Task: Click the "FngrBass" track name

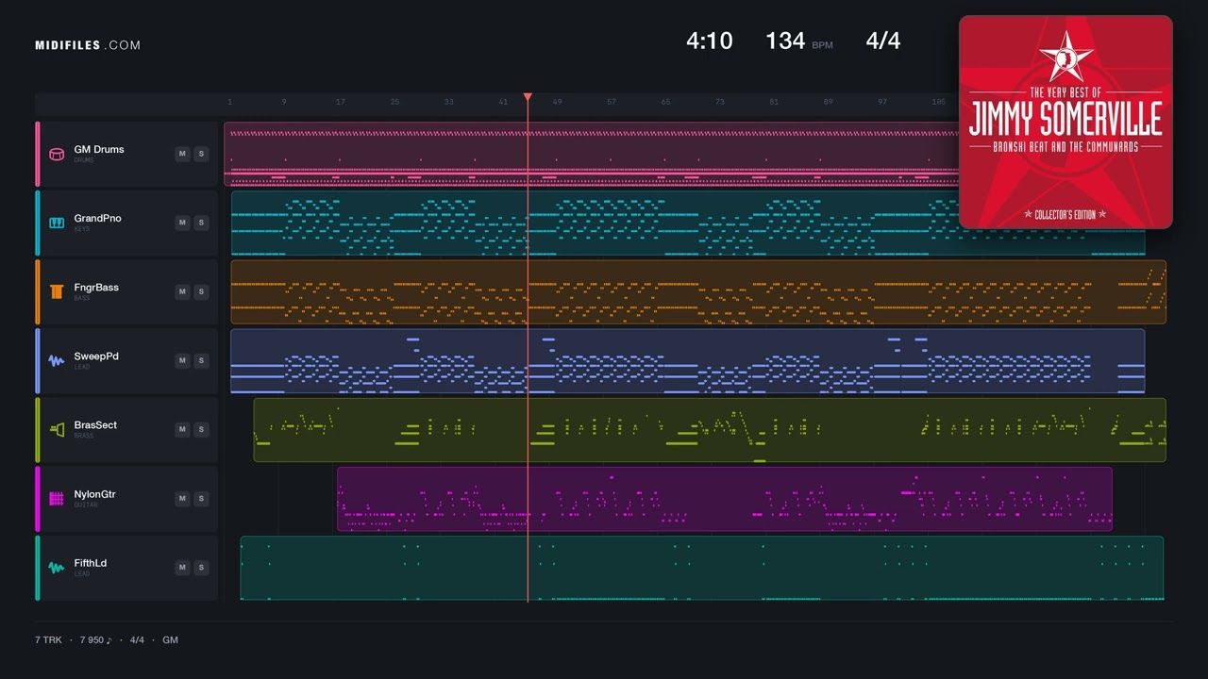Action: point(96,287)
